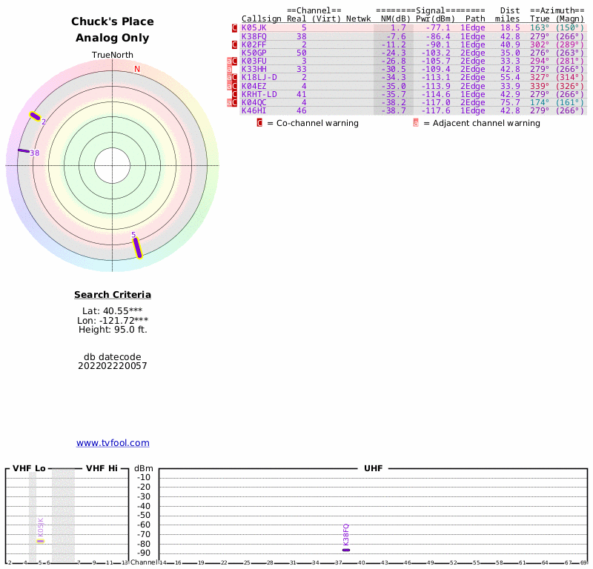Click the adjacent channel icon in the legend
593x569 pixels.
click(416, 123)
